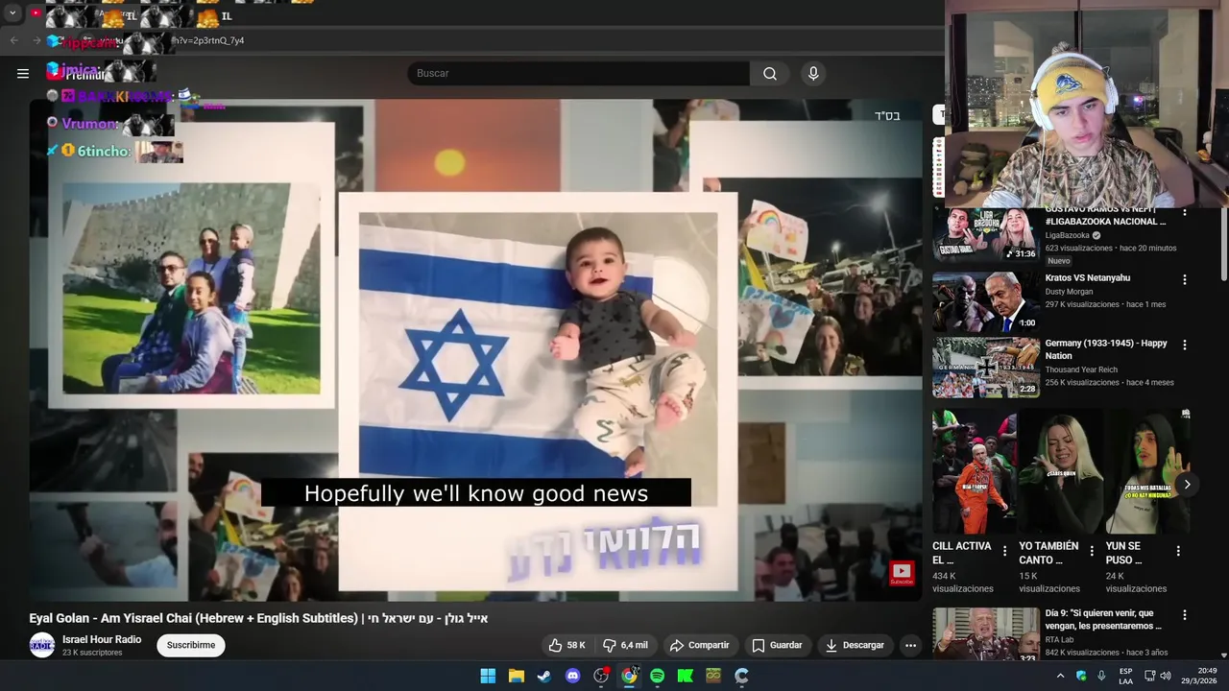Expand the browser tab search chevron
Image resolution: width=1229 pixels, height=691 pixels.
12,13
